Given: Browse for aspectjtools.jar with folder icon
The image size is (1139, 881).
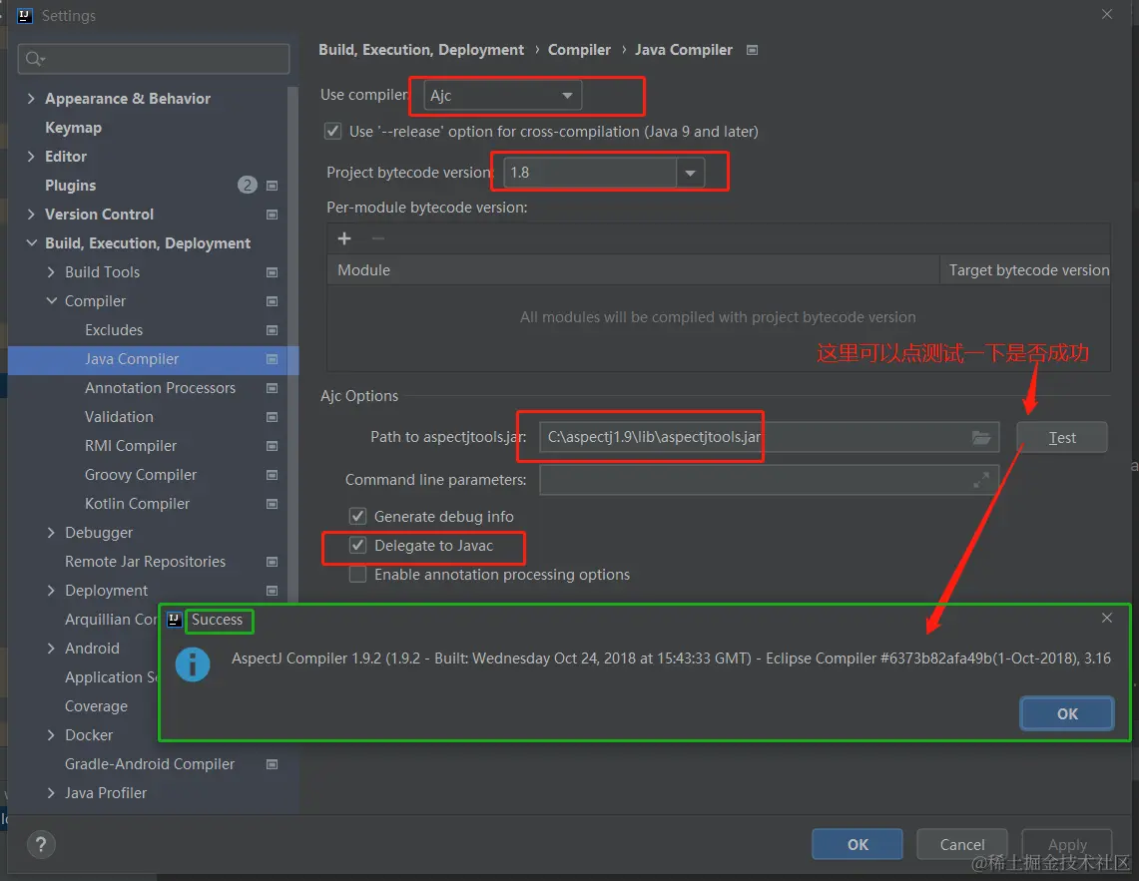Looking at the screenshot, I should click(981, 437).
